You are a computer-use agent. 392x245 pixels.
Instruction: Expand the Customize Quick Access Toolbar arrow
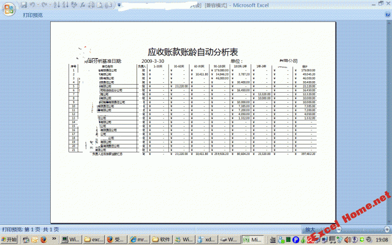(x=120, y=5)
